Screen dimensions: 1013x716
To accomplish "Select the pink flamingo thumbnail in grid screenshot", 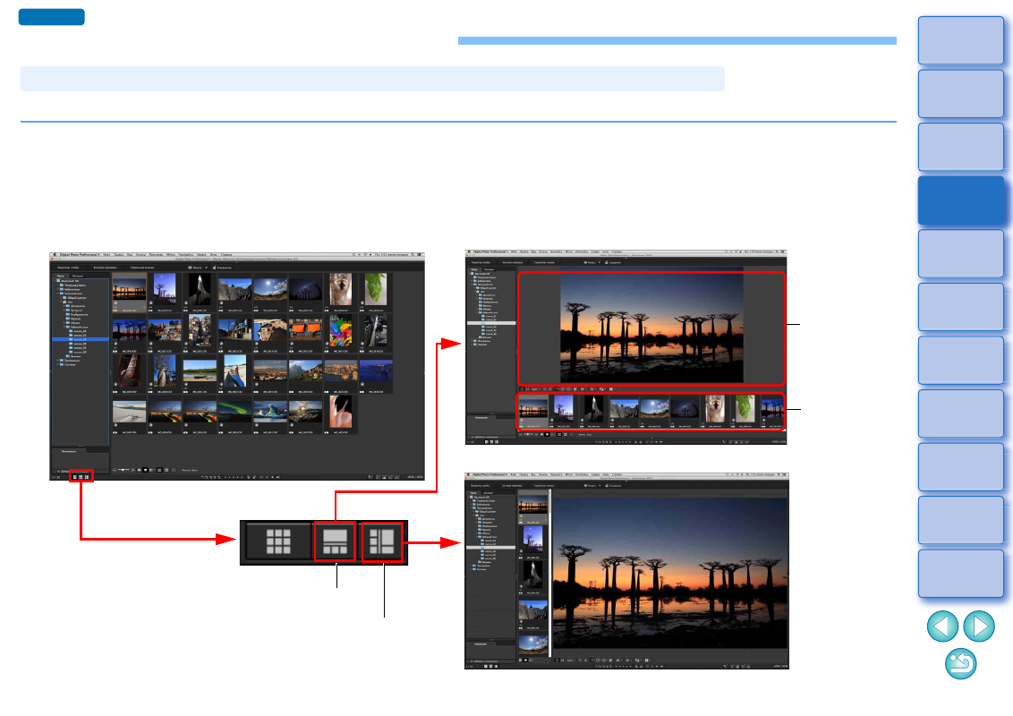I will (x=340, y=411).
